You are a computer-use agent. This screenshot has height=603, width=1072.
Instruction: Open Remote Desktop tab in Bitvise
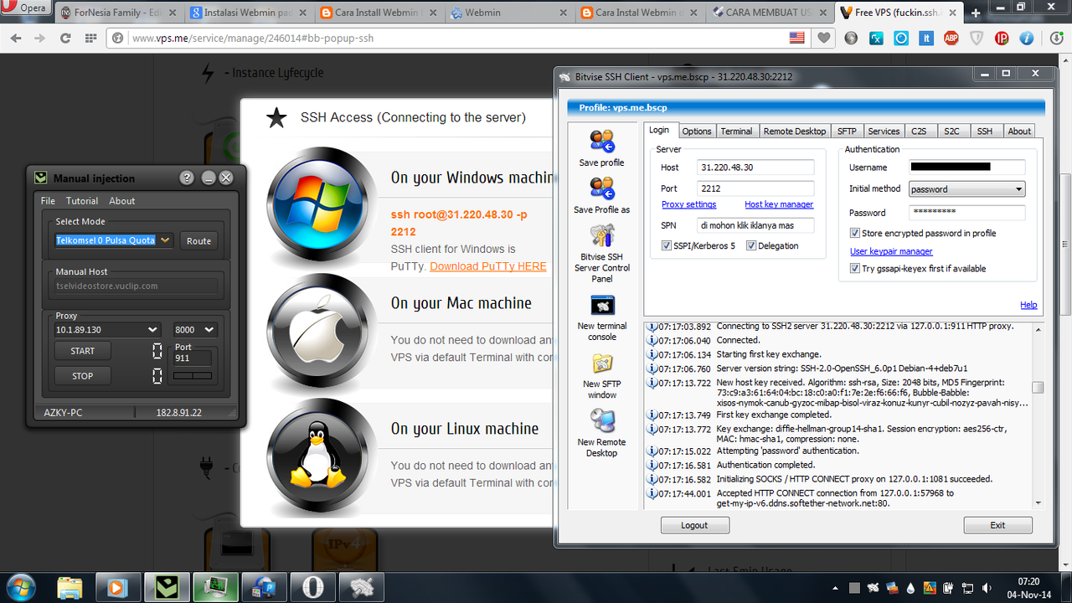click(x=795, y=131)
